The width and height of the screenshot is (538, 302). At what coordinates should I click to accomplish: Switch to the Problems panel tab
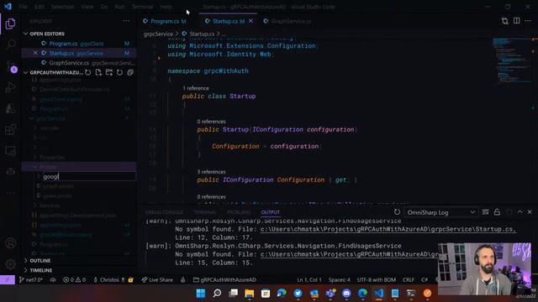tap(239, 212)
